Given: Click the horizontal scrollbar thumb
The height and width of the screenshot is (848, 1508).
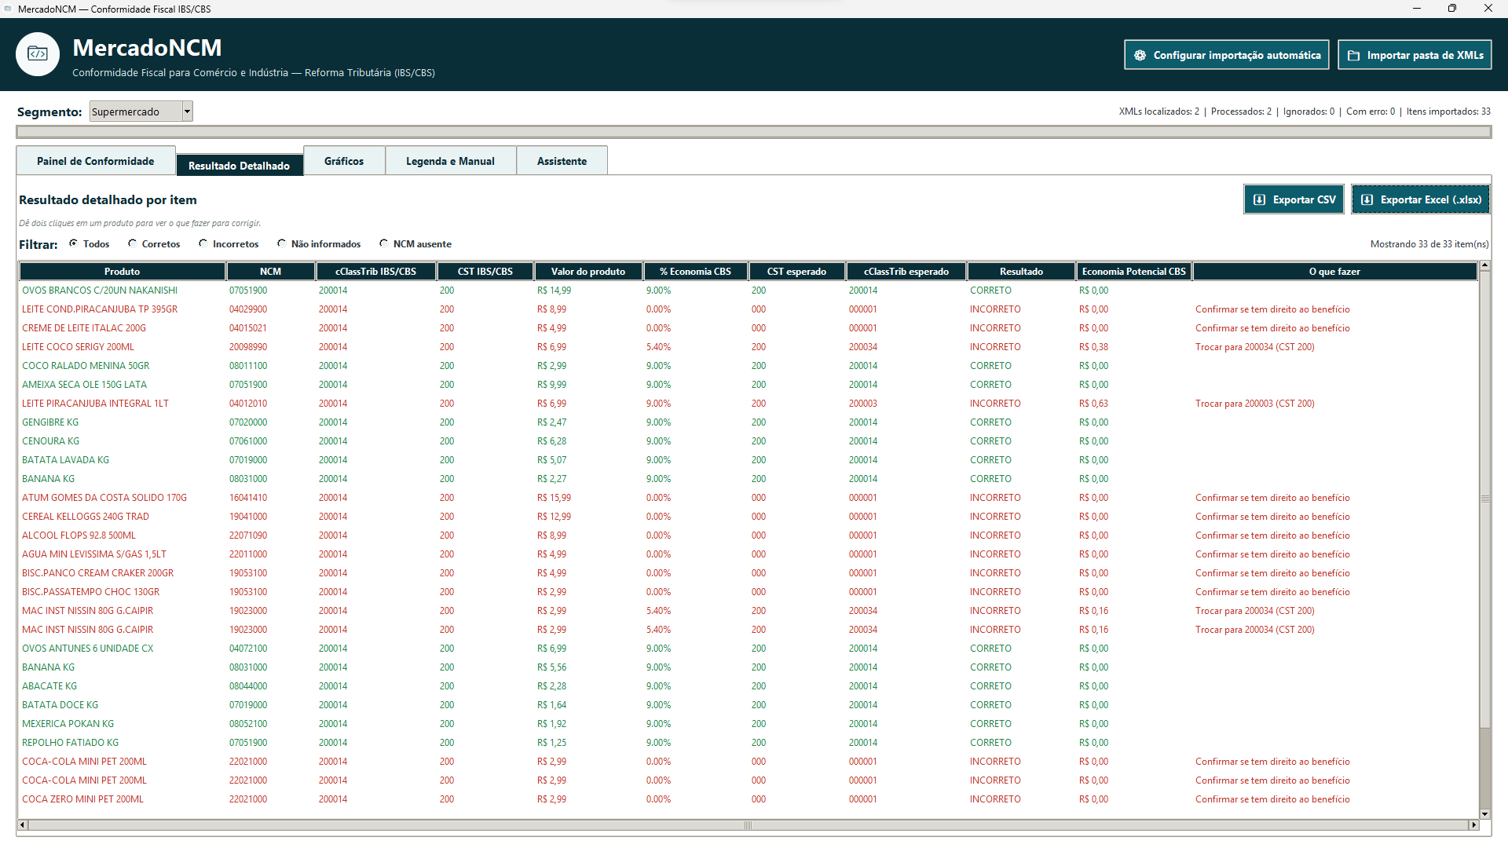Looking at the screenshot, I should coord(749,825).
